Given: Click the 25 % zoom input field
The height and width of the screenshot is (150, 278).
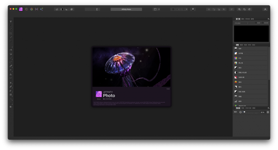Looking at the screenshot, I should pos(263,112).
